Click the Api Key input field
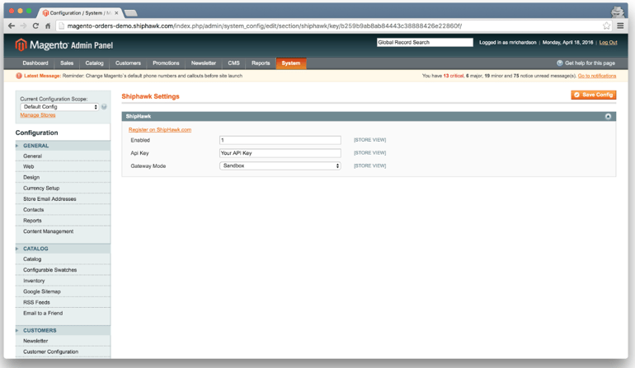This screenshot has height=368, width=635. point(280,153)
